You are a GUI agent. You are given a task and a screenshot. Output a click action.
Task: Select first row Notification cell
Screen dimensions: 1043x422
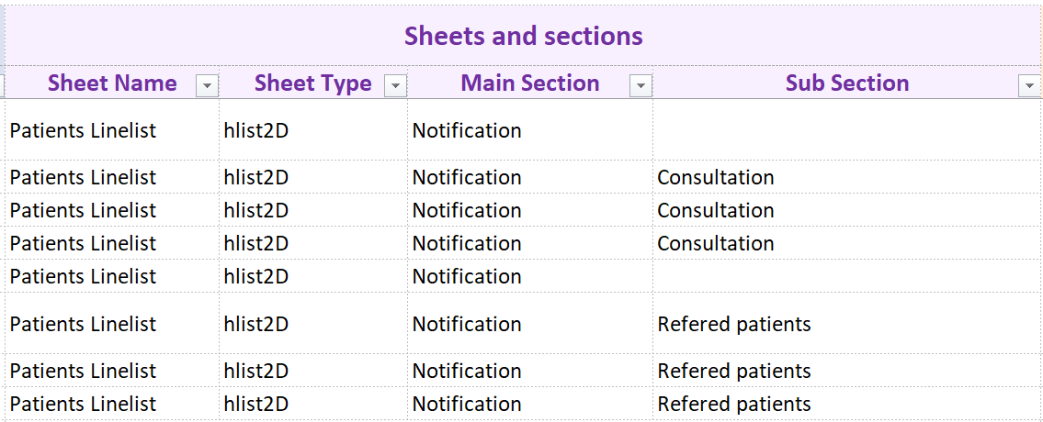click(x=467, y=130)
